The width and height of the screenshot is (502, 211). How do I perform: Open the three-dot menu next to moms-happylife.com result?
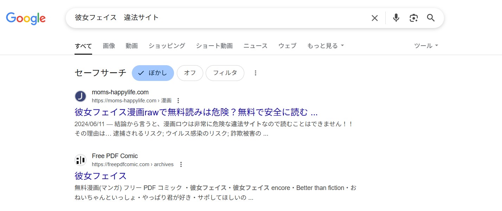(x=178, y=100)
